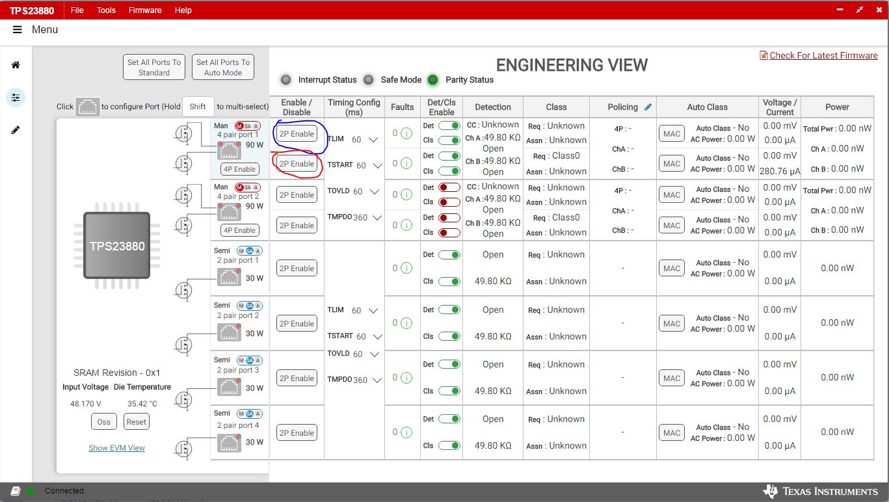Open the Help menu
Viewport: 889px width, 502px height.
(183, 10)
